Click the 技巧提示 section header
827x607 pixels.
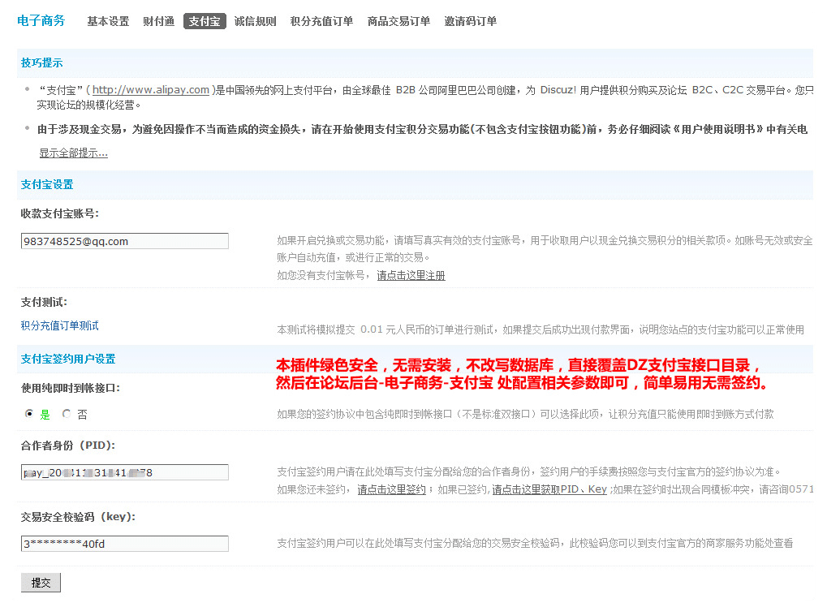pos(41,62)
